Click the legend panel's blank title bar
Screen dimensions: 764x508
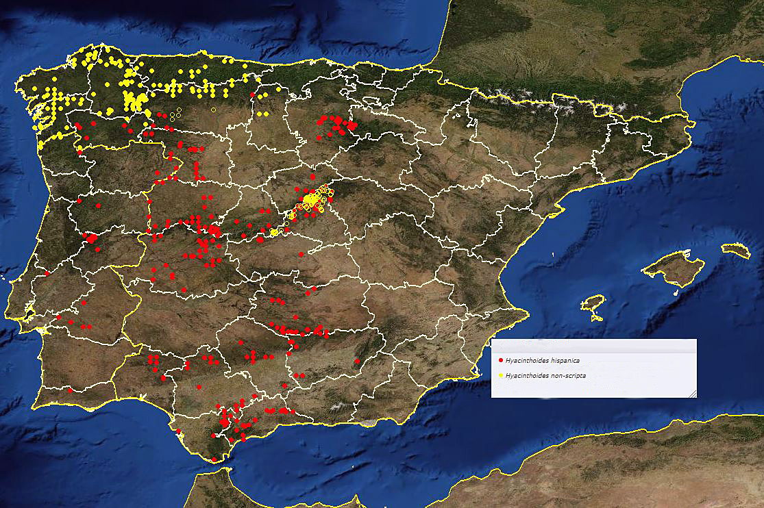(593, 346)
